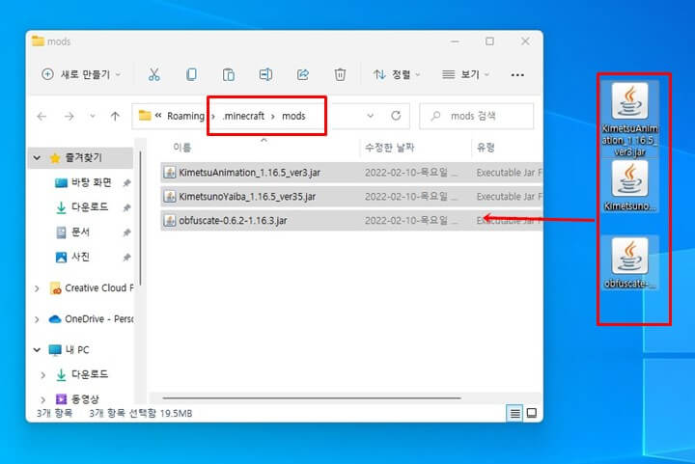Click the Cut scissors icon in toolbar
Screen dimensions: 695x464
click(x=153, y=74)
